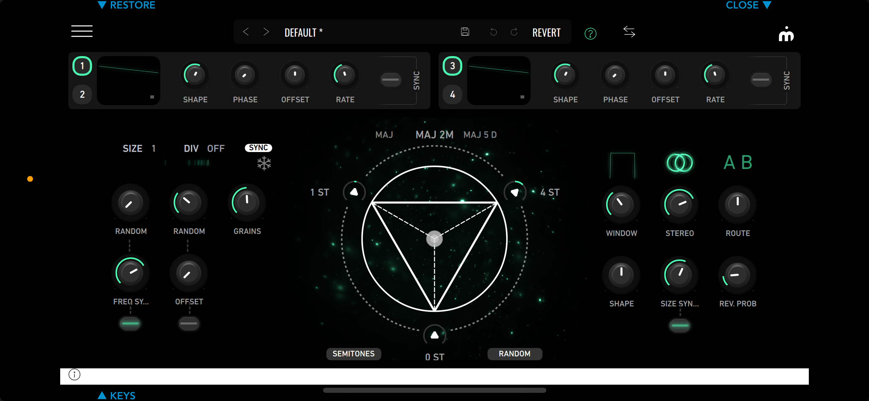Select LFO tab 4
This screenshot has width=869, height=401.
click(x=452, y=94)
